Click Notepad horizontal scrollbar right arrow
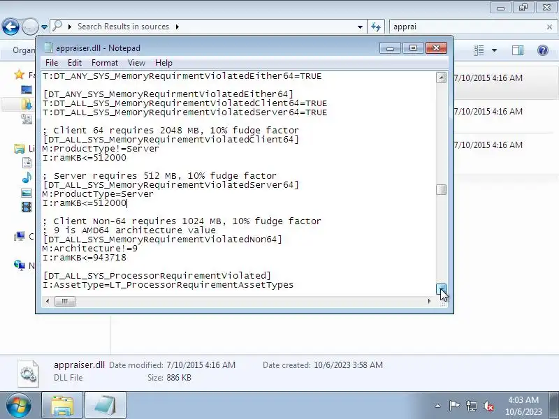Screen dimensions: 559x419 click(429, 302)
